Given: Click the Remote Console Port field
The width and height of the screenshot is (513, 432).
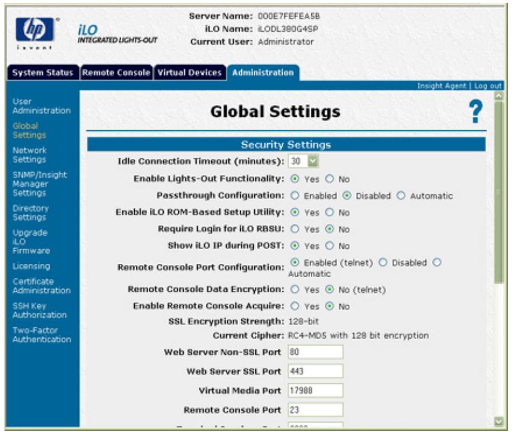Looking at the screenshot, I should click(315, 410).
